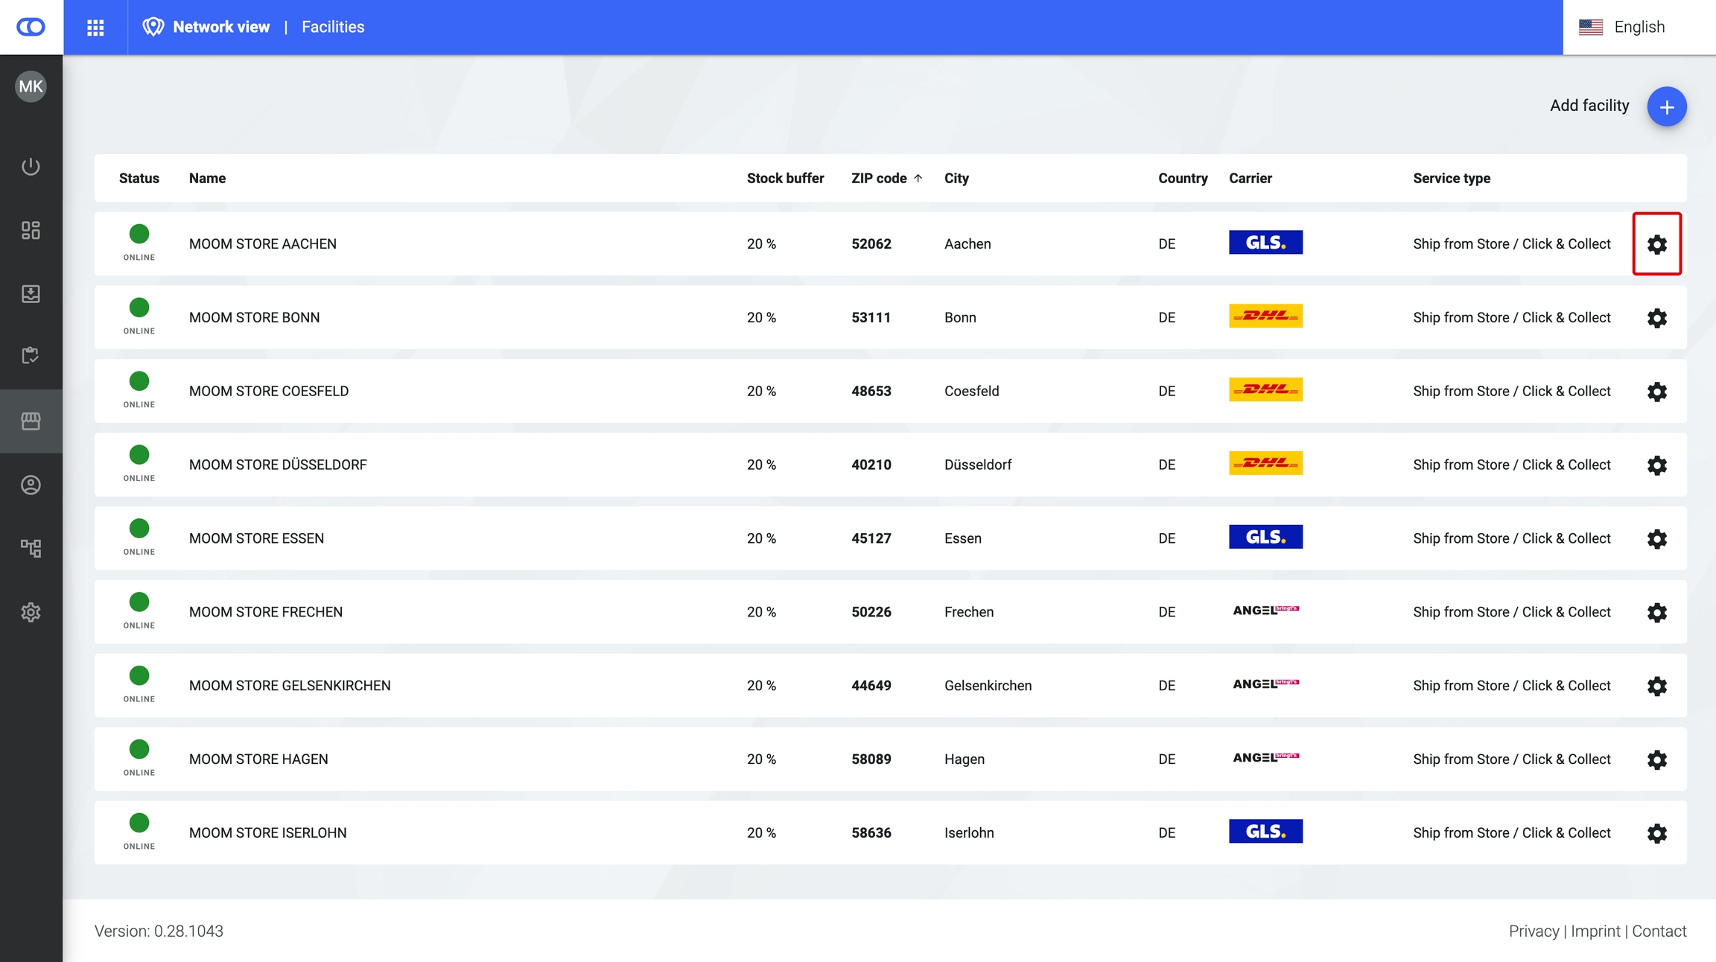Image resolution: width=1716 pixels, height=962 pixels.
Task: Select the store facilities sidebar icon
Action: [31, 421]
